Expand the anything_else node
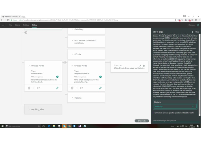The width and height of the screenshot is (201, 143). pos(29,109)
